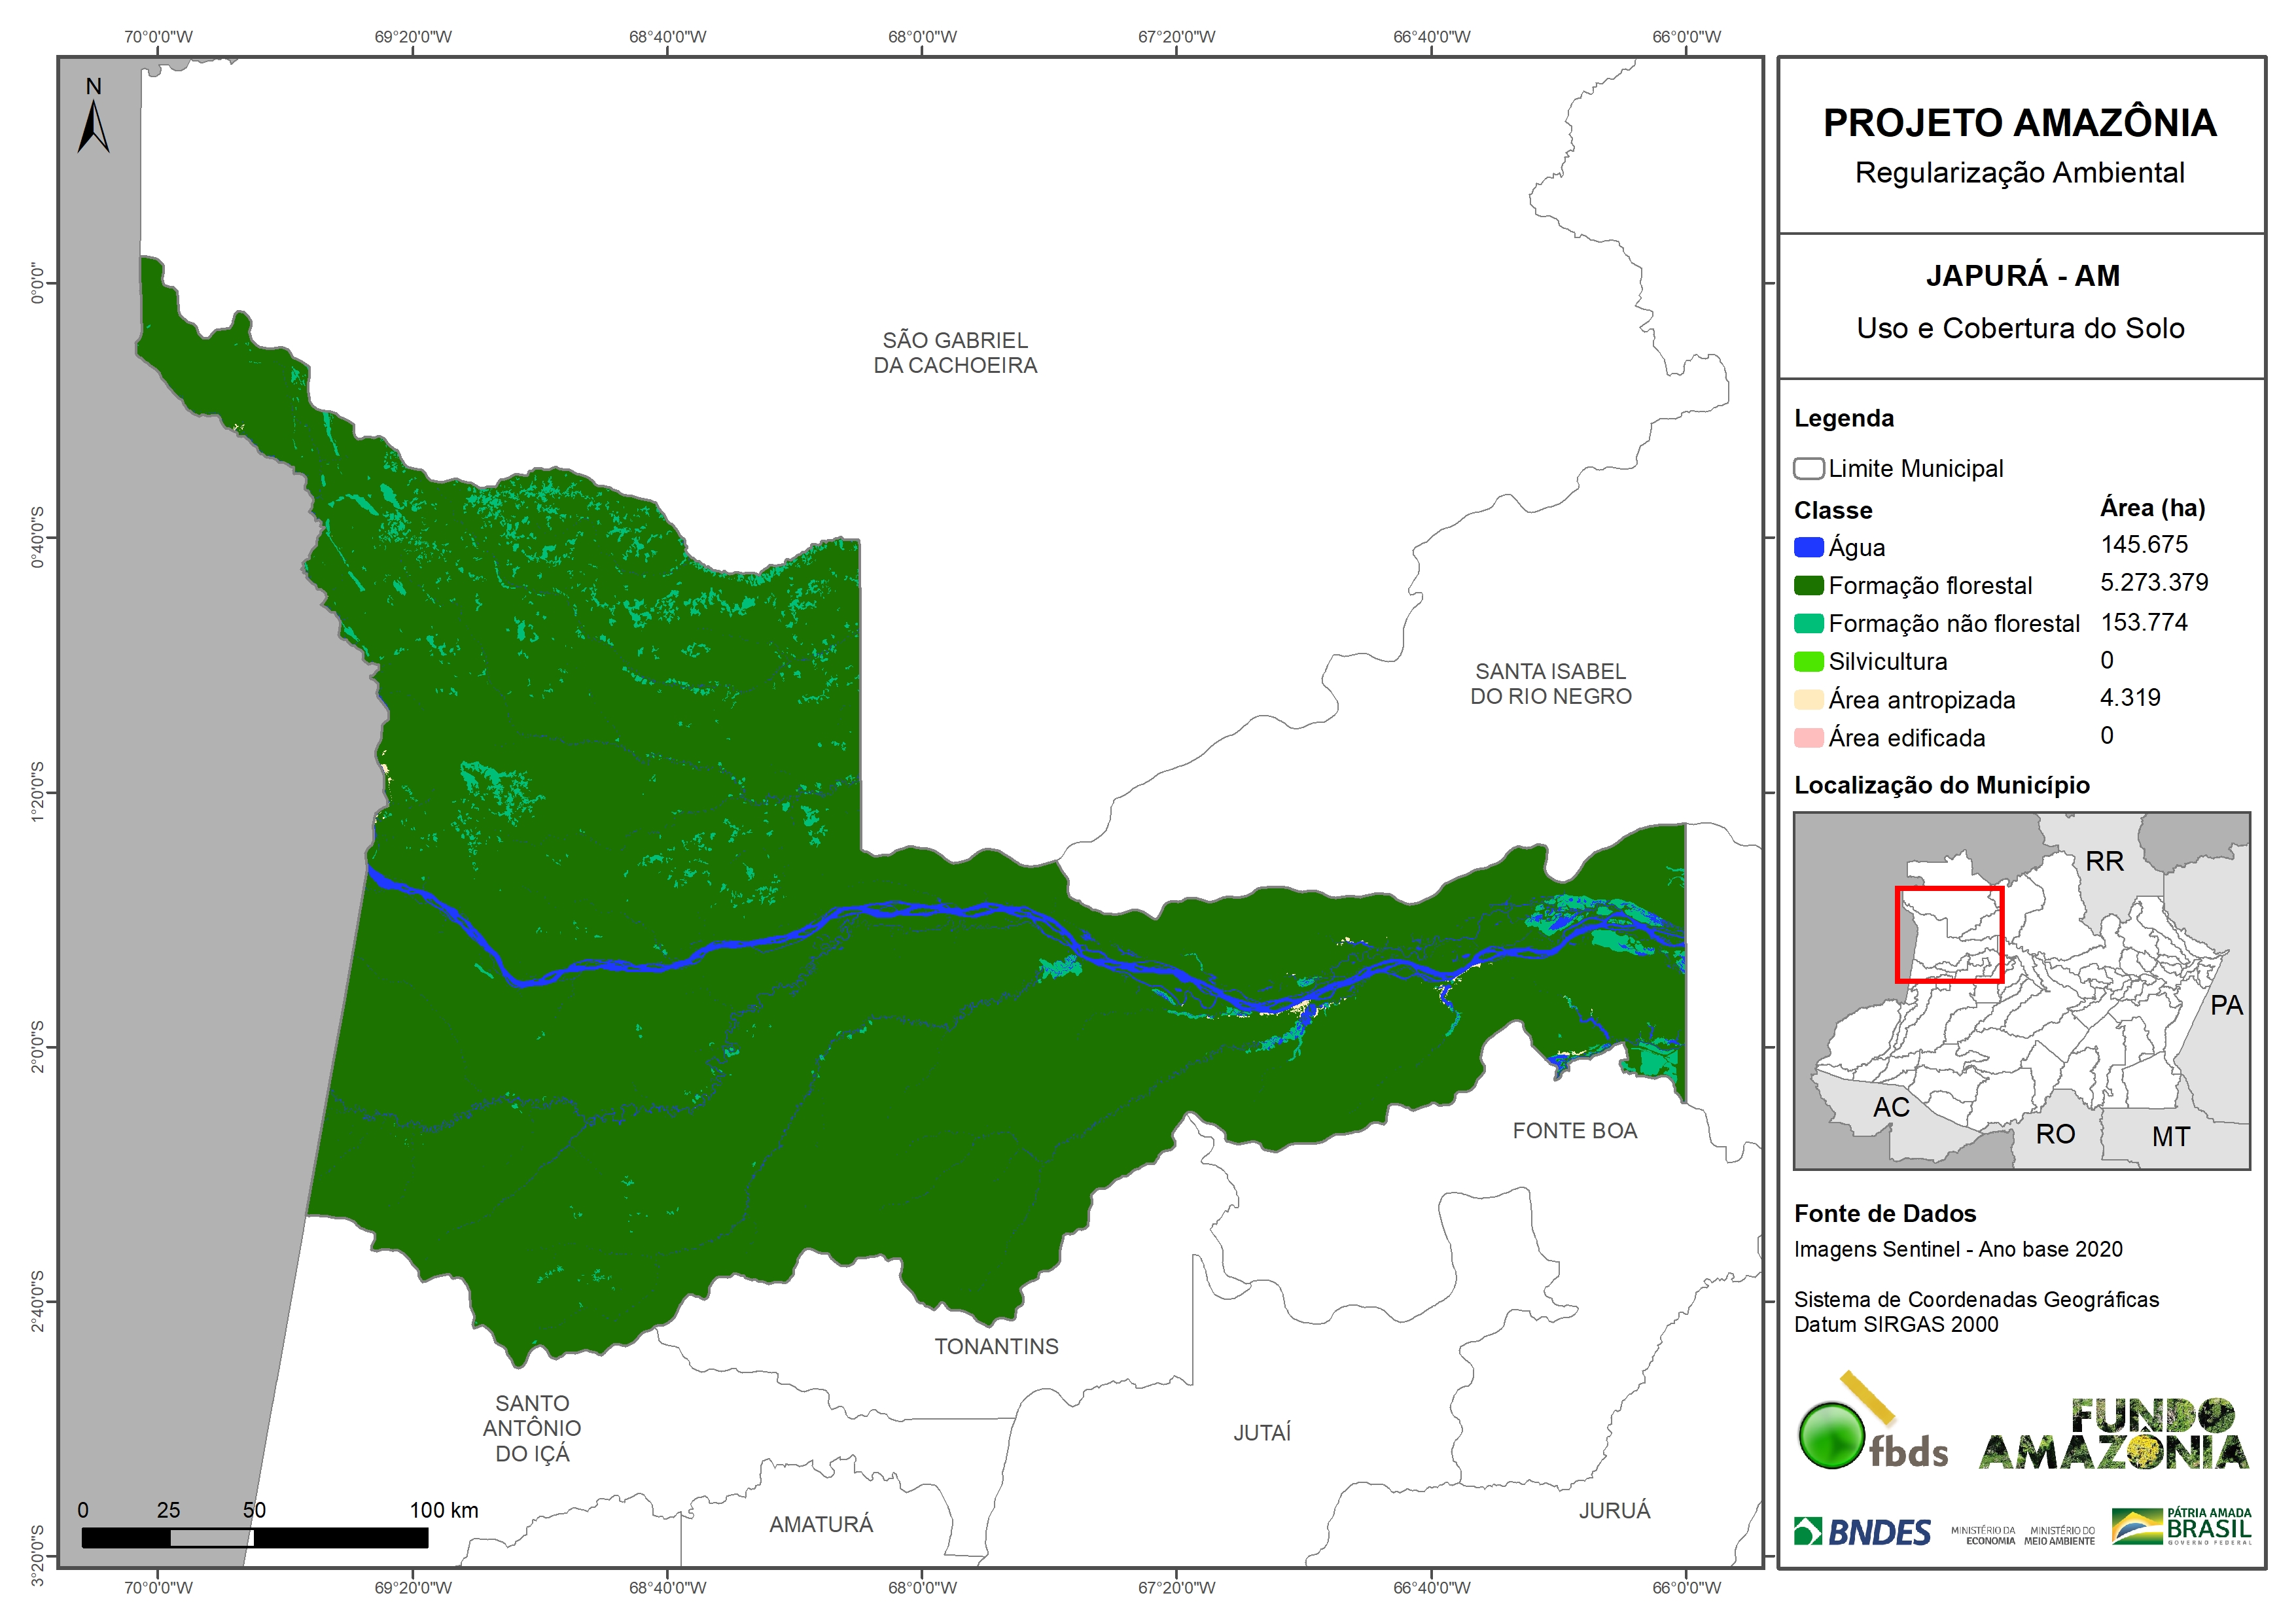Click the BNDES logo

(x=1862, y=1531)
